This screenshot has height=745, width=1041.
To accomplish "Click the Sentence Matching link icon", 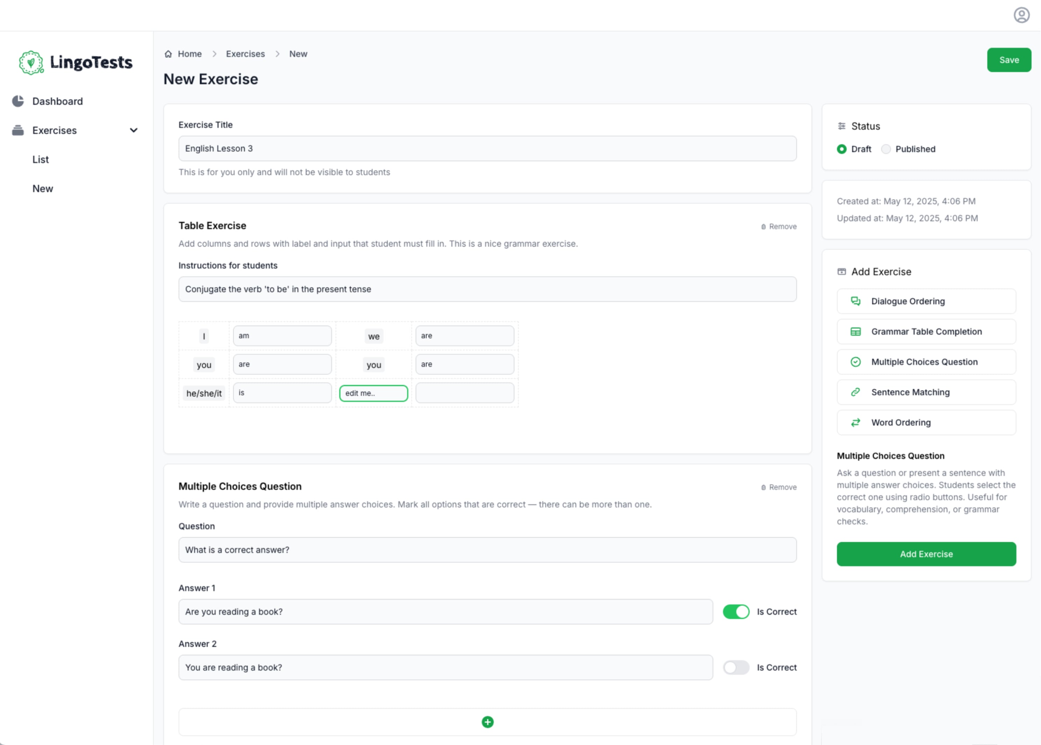I will (x=855, y=392).
